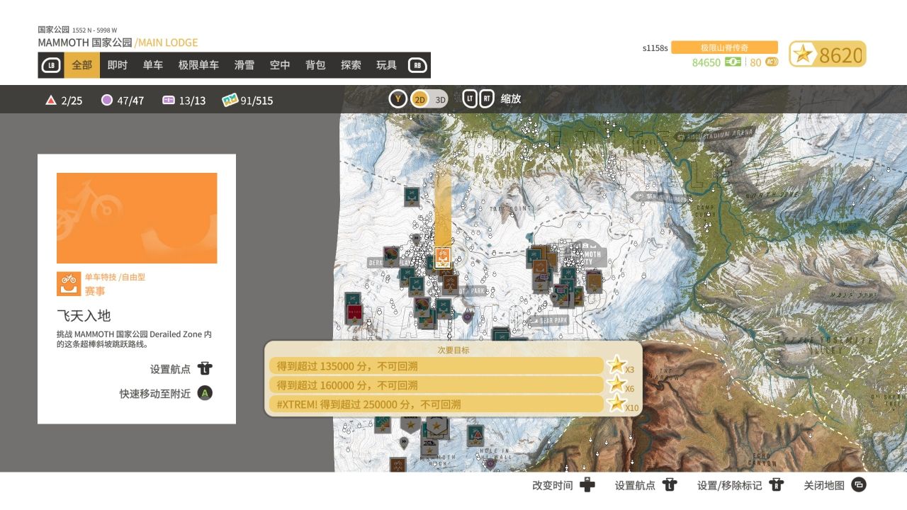Toggle the 2D/3D map view switch

click(x=429, y=99)
